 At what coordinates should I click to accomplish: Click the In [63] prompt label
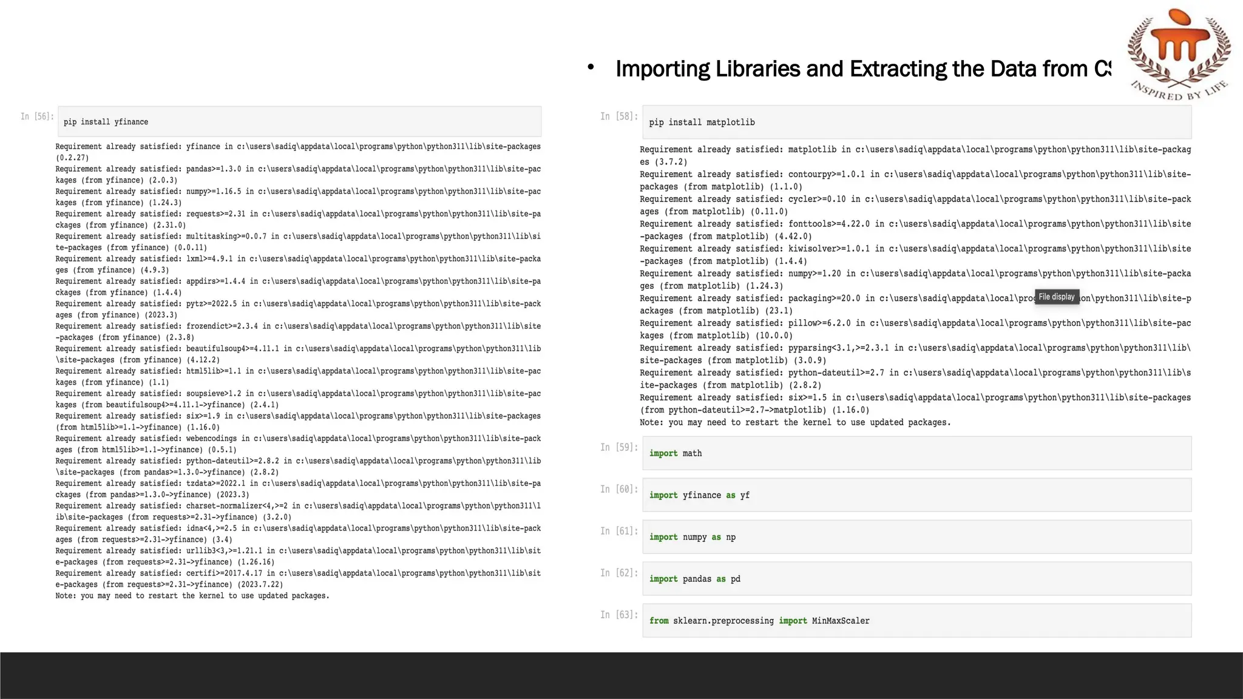[618, 615]
